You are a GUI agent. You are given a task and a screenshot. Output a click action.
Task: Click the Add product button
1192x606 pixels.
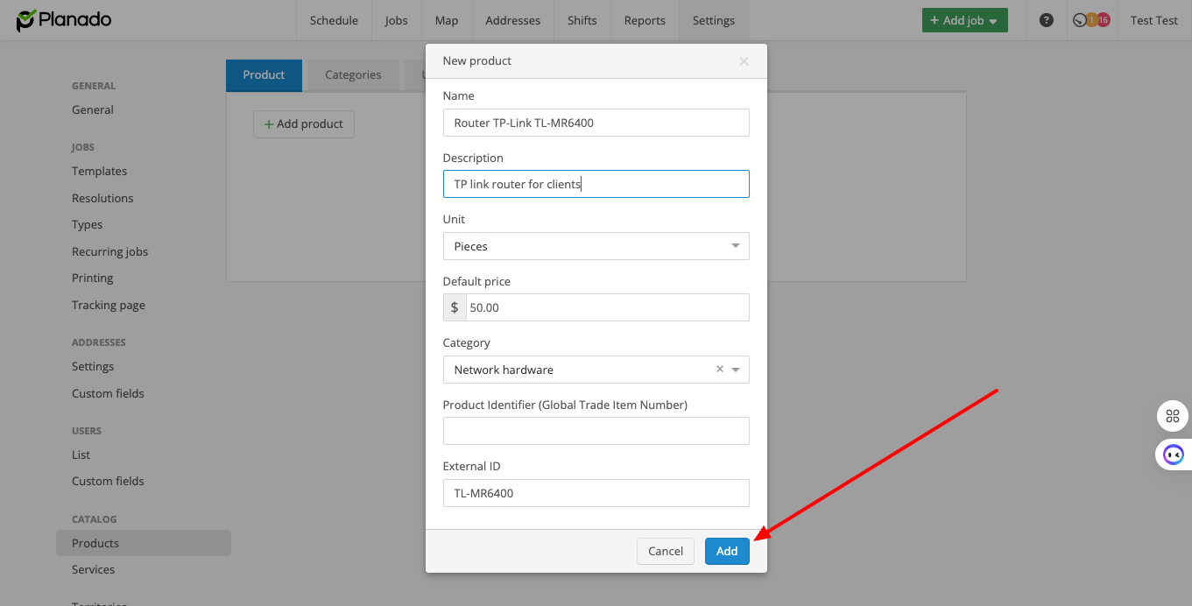[304, 124]
